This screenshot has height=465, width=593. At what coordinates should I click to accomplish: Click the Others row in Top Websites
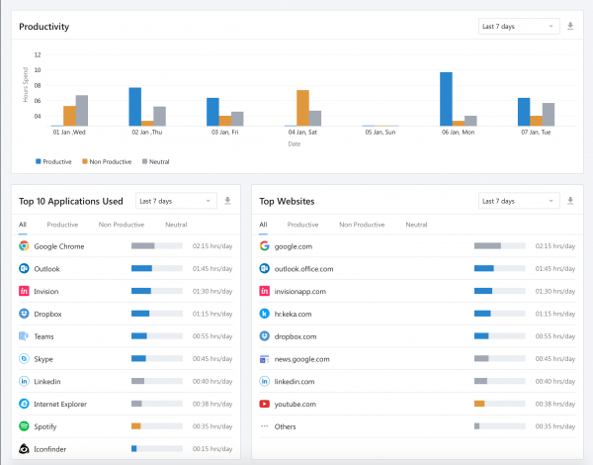click(417, 426)
